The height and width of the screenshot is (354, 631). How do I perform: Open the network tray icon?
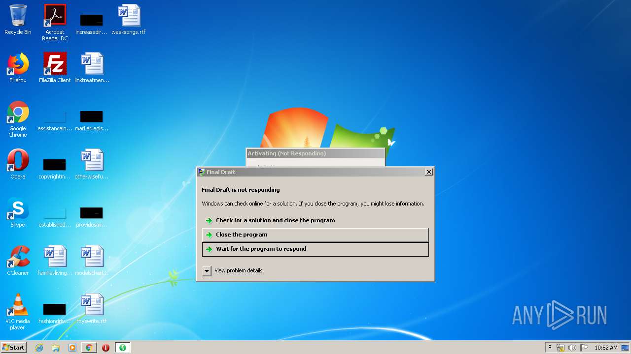(x=561, y=348)
